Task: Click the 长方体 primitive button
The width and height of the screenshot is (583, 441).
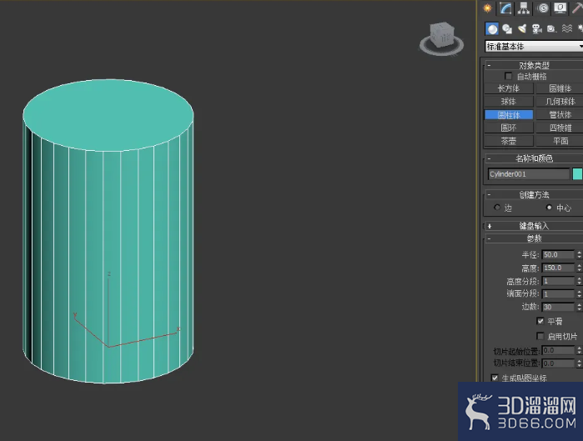Action: click(509, 88)
